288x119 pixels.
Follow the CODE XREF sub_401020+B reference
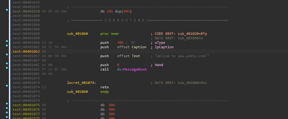point(191,34)
